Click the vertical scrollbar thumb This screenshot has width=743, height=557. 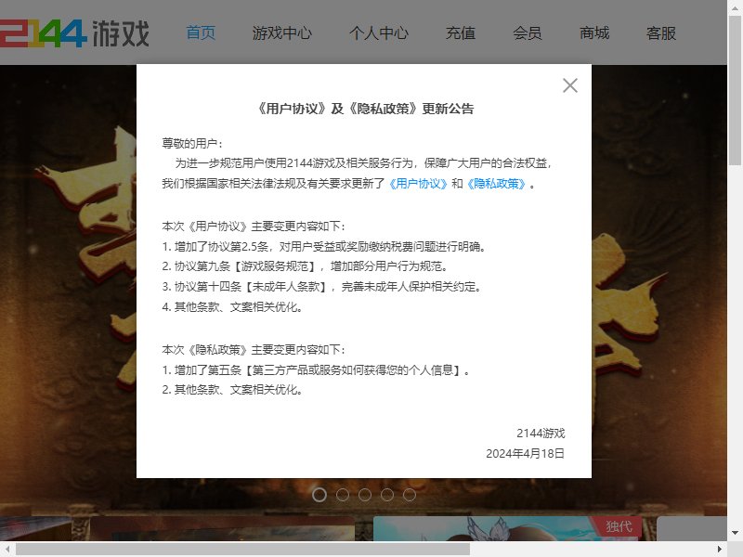coord(735,90)
